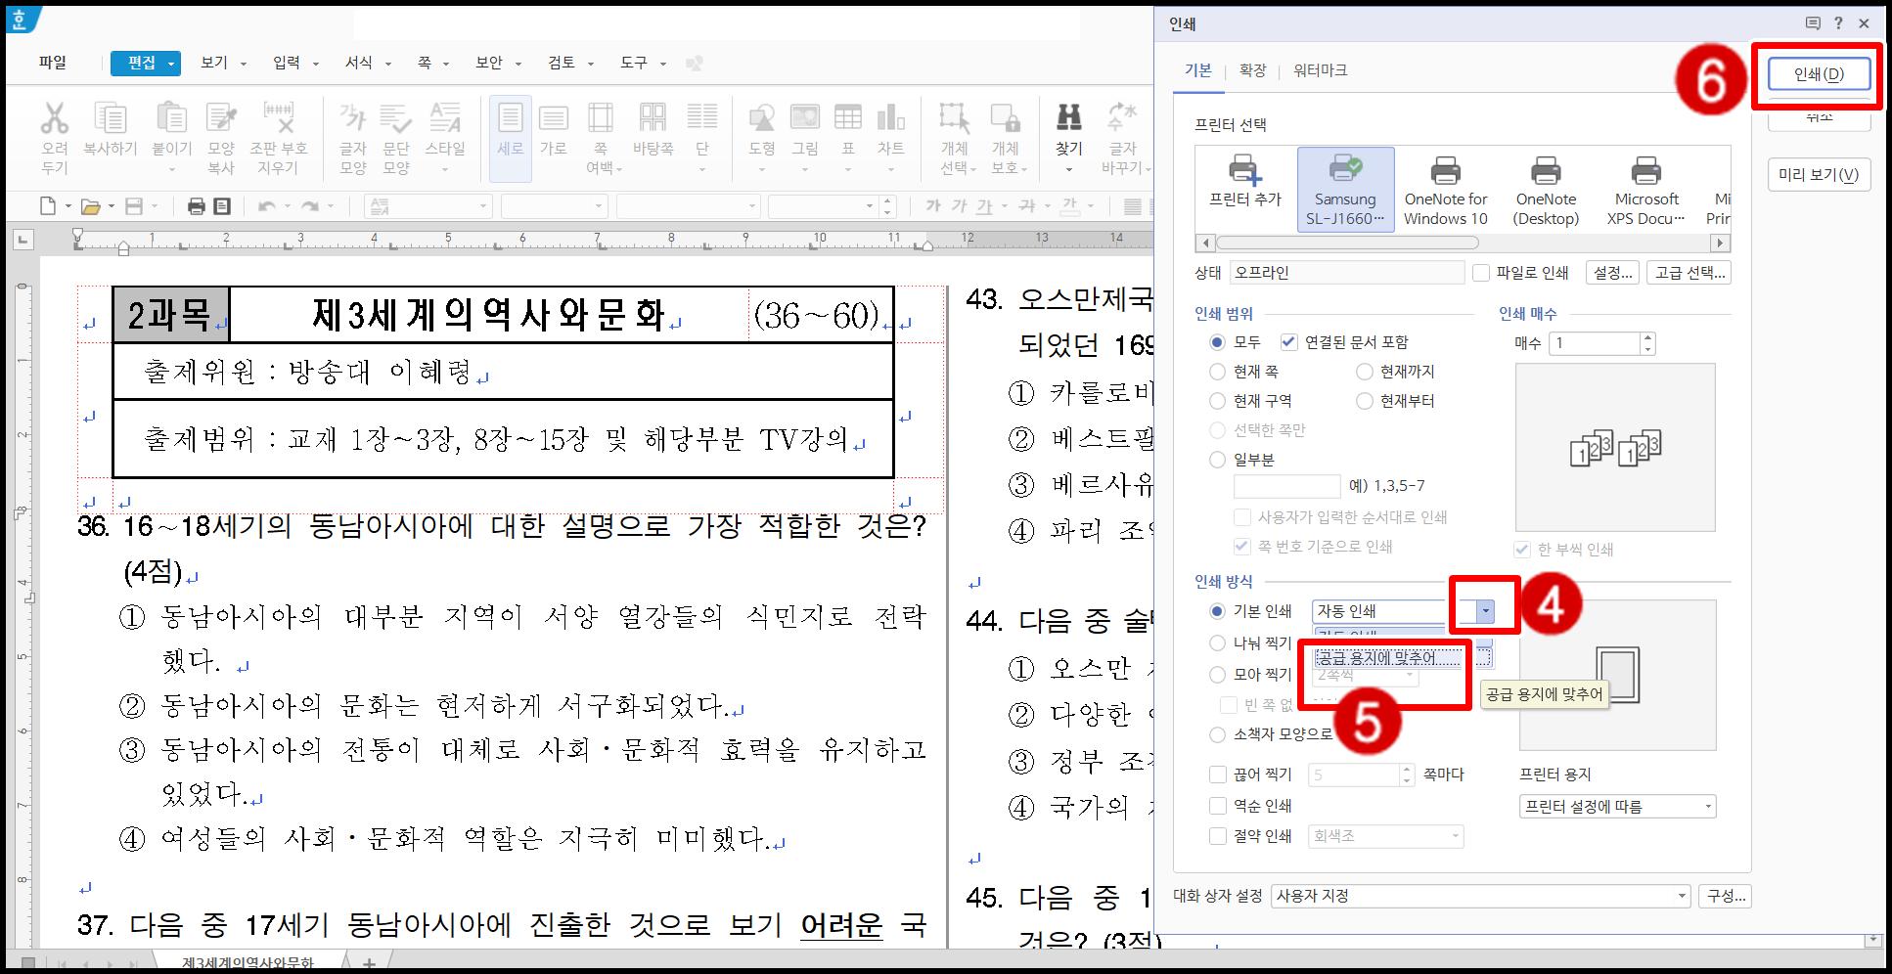Screen dimensions: 1892x974
Task: Click the printer icon in quick toolbar
Action: [197, 206]
